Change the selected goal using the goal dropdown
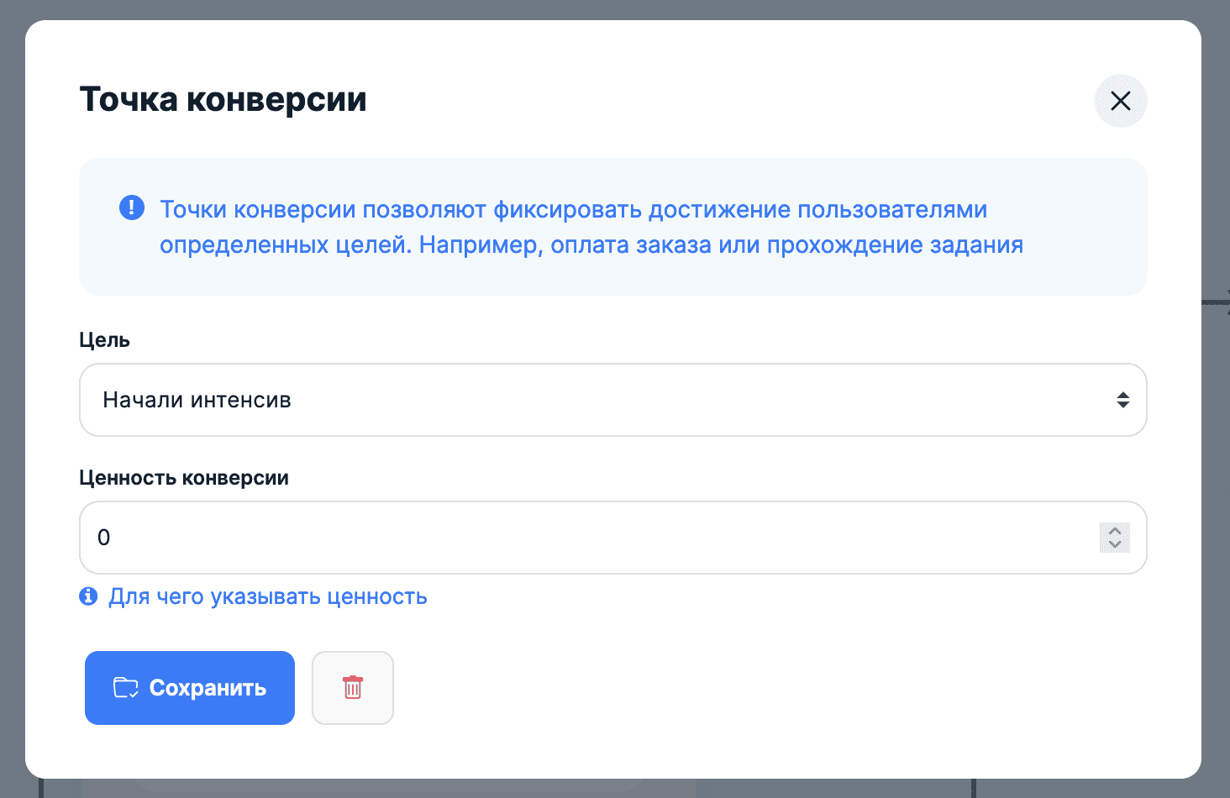 613,400
